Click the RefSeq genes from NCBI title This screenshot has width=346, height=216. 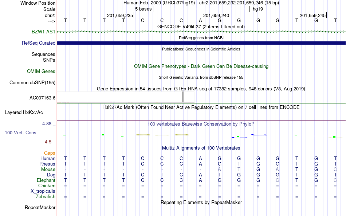pyautogui.click(x=201, y=38)
